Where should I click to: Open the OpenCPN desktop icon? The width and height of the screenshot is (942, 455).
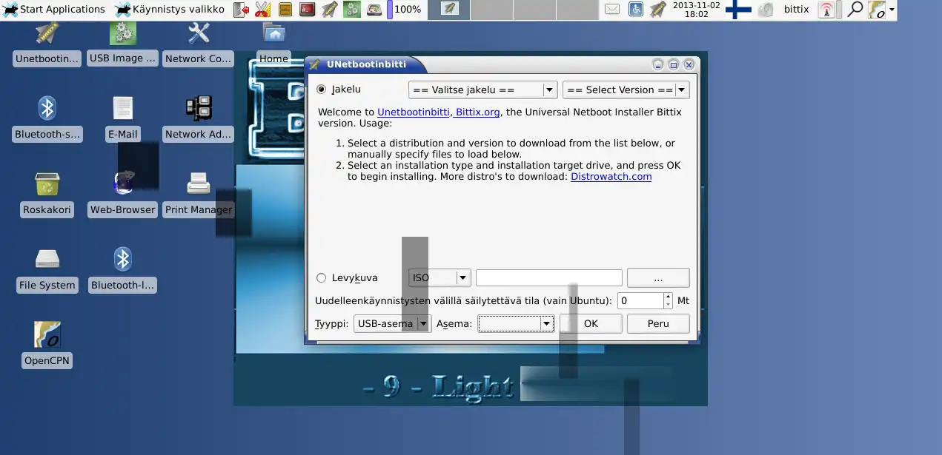47,346
